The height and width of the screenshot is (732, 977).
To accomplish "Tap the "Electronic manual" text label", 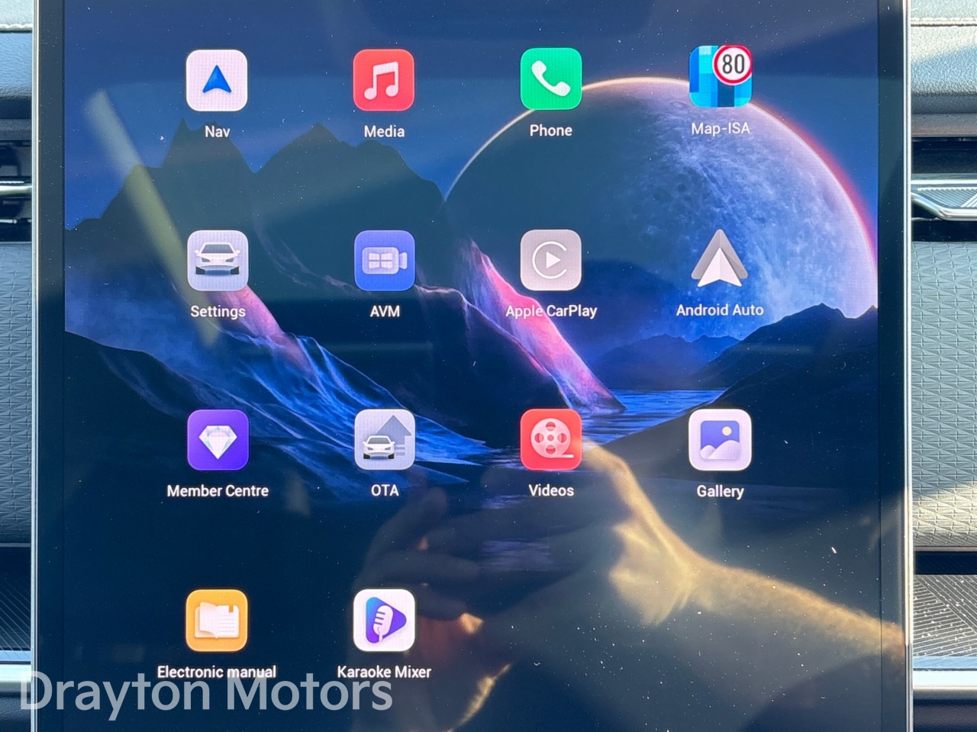I will point(217,672).
